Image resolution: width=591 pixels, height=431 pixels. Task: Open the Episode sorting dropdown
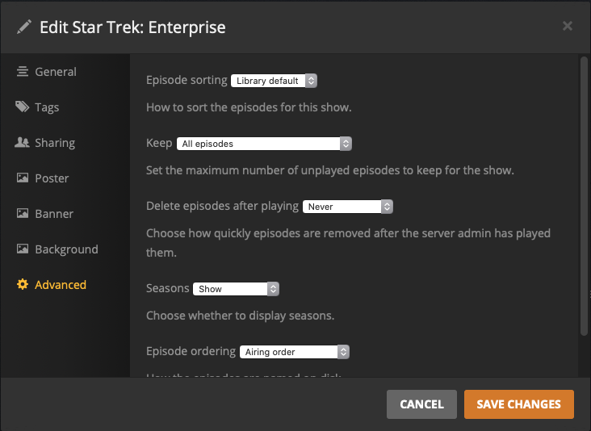(275, 81)
